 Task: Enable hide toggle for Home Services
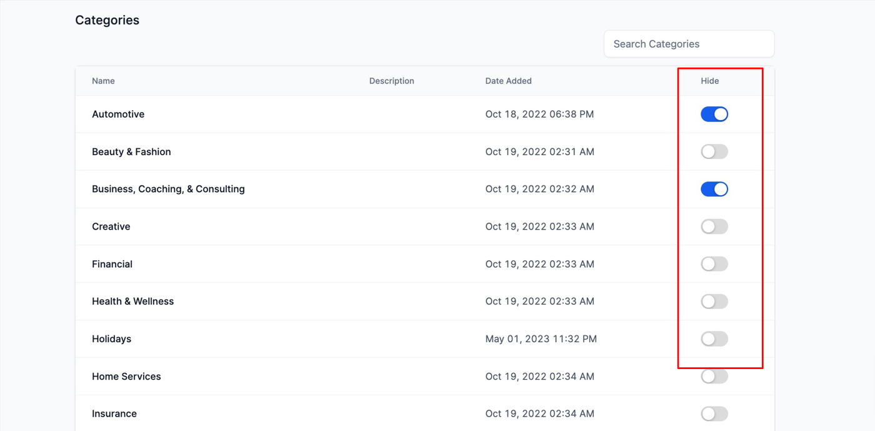click(x=714, y=377)
